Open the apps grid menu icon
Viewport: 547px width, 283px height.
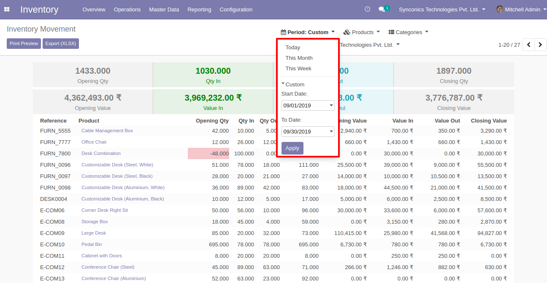coord(7,9)
